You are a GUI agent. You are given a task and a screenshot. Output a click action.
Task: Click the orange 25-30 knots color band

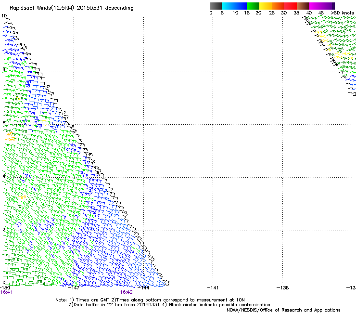tap(278, 6)
